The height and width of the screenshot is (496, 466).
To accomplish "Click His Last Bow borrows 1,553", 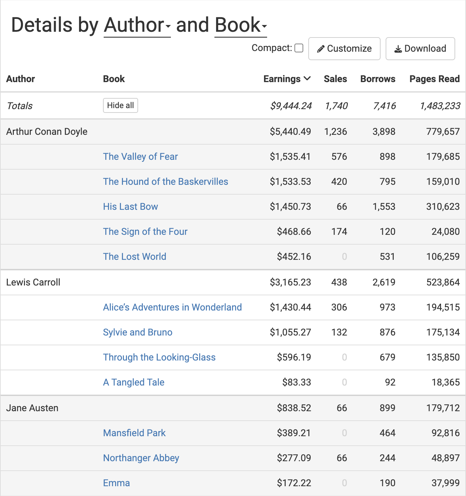I will click(384, 206).
